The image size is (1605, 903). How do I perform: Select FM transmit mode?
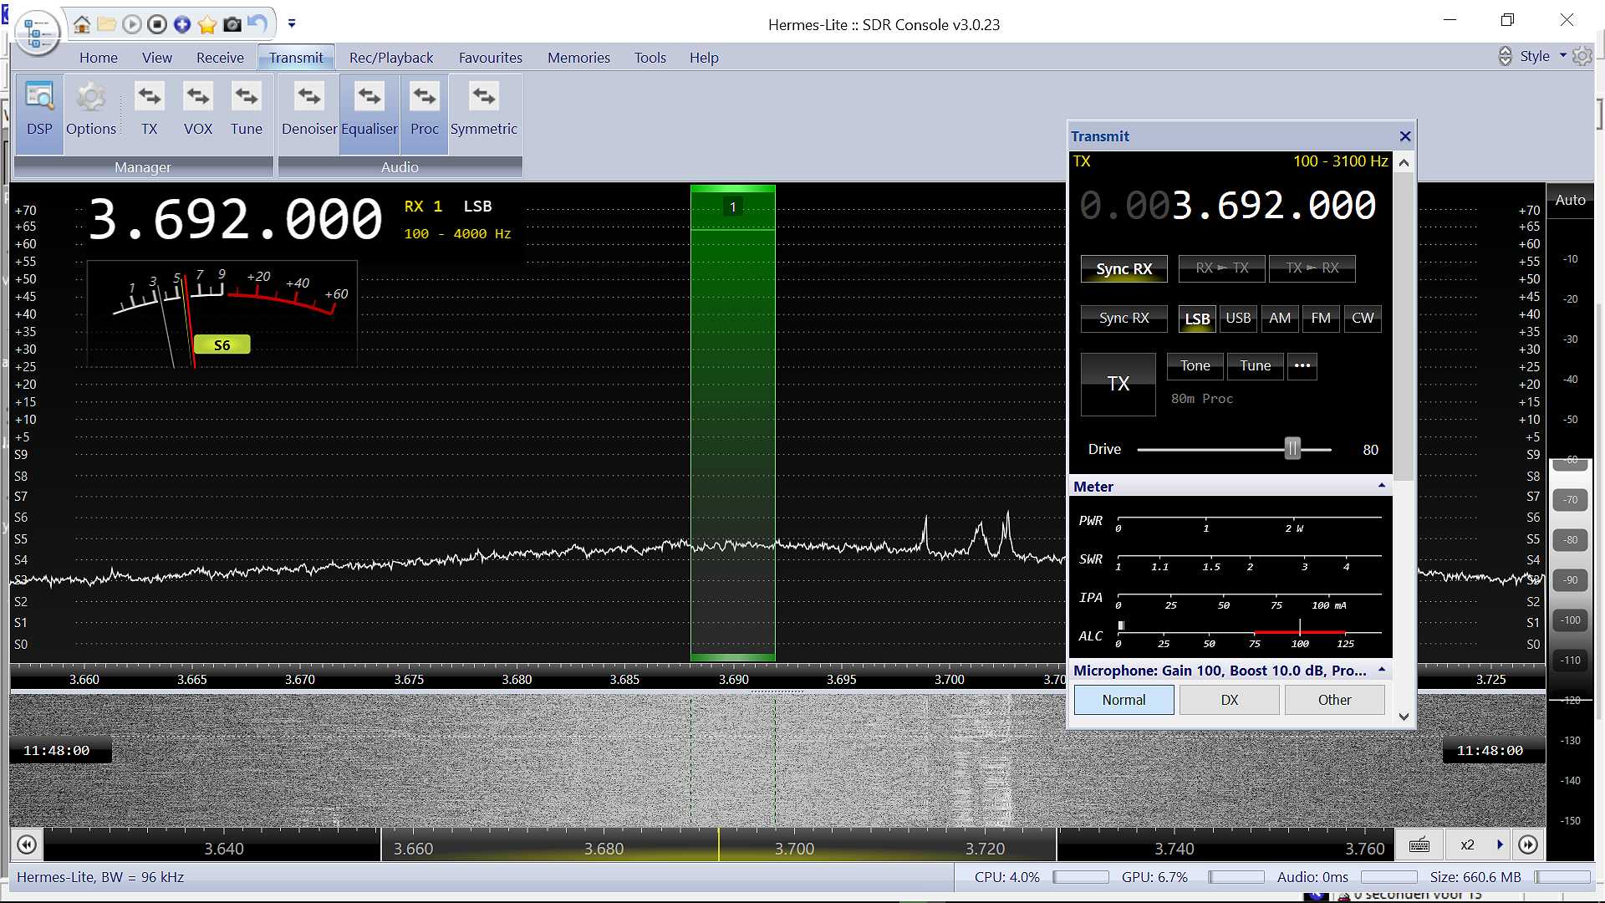coord(1321,319)
